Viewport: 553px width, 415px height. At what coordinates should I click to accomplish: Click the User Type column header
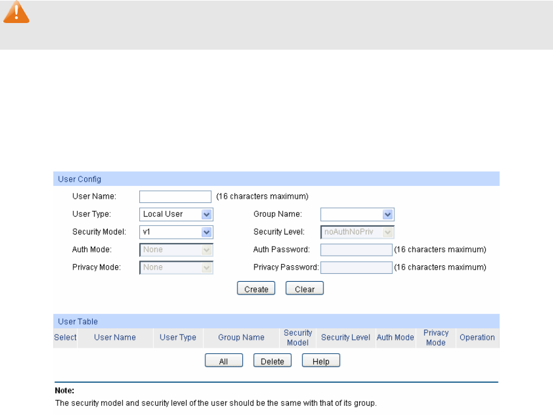(177, 337)
